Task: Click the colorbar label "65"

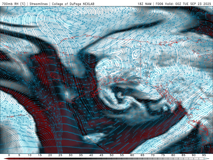Action: pyautogui.click(x=142, y=155)
